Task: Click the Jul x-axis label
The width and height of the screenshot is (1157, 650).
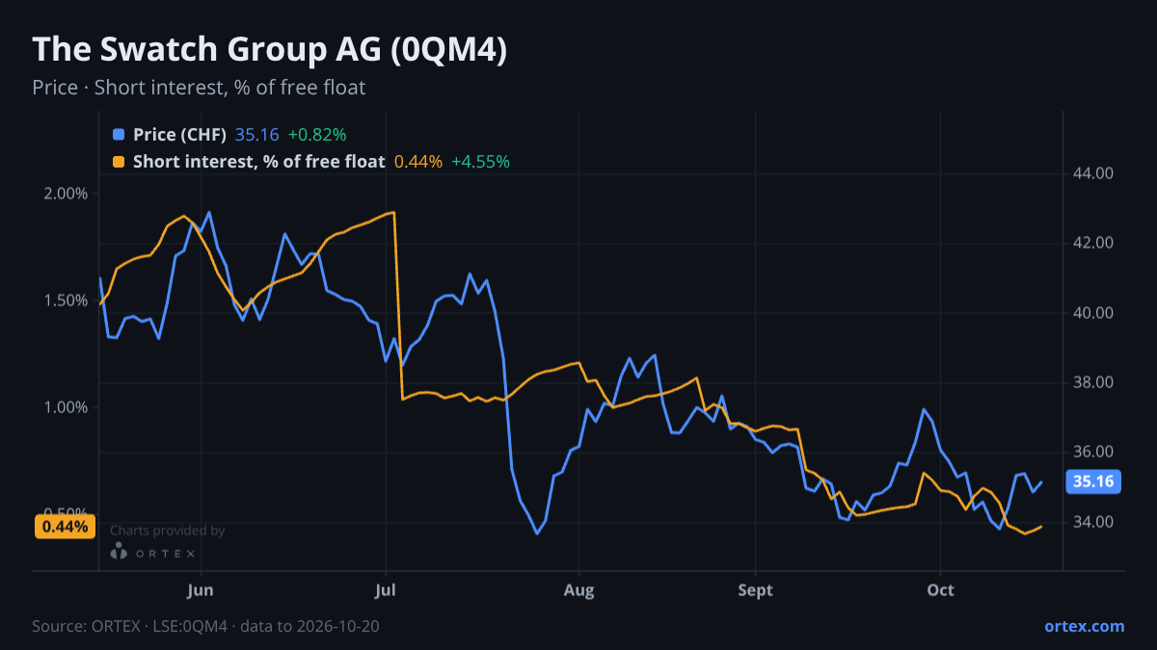Action: click(x=386, y=590)
